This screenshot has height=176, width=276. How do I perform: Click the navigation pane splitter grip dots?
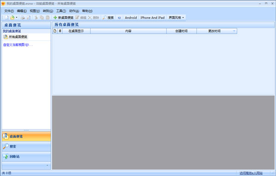point(26,131)
